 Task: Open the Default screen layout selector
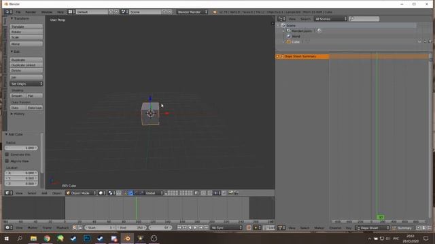71,12
